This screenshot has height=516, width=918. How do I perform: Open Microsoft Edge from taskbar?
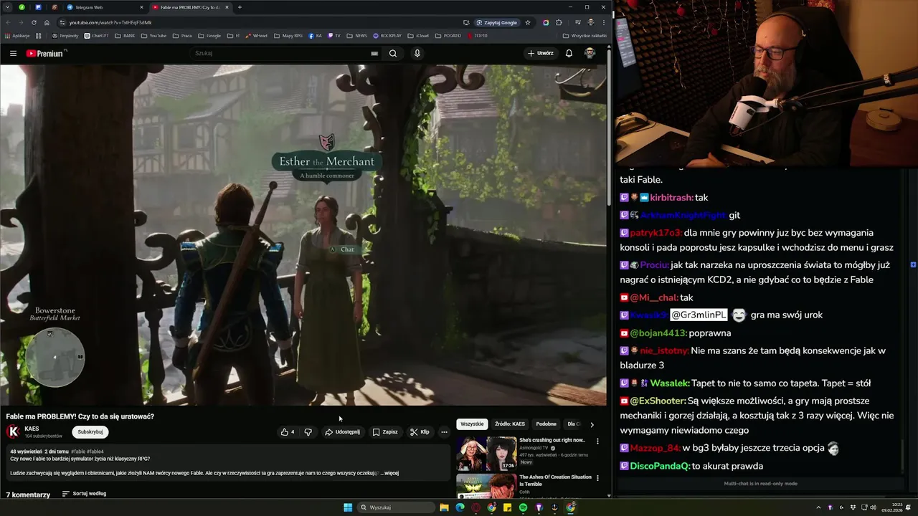coord(460,507)
